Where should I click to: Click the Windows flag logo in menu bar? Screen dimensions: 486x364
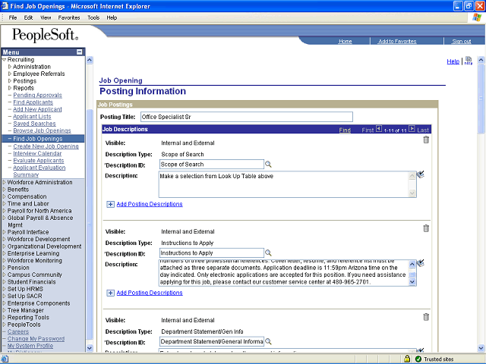pos(477,17)
